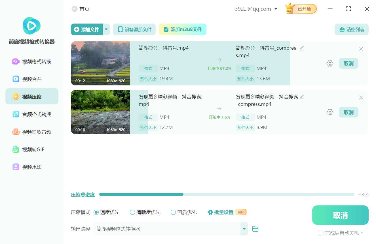Open the output path dropdown
Viewport: 376px width, 244px height.
pyautogui.click(x=244, y=229)
